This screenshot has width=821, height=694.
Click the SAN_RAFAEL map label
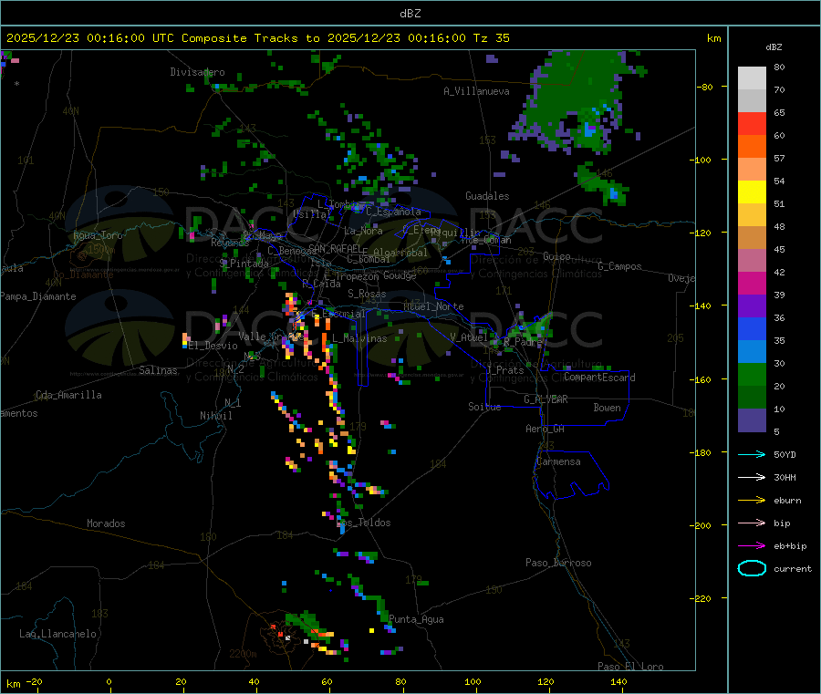click(x=334, y=248)
